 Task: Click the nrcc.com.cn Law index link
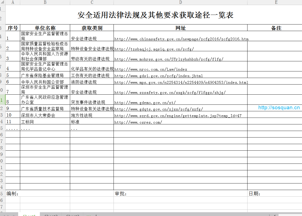click(x=151, y=69)
